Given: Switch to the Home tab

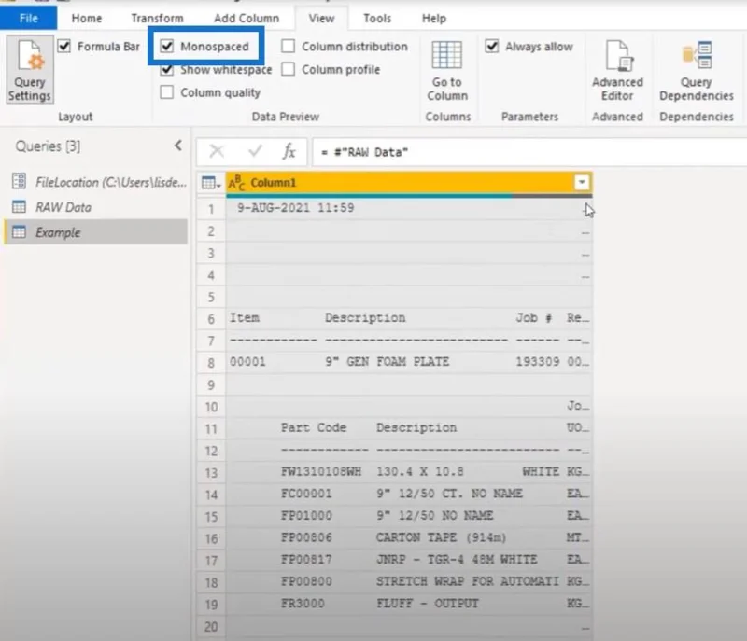Looking at the screenshot, I should coord(87,18).
